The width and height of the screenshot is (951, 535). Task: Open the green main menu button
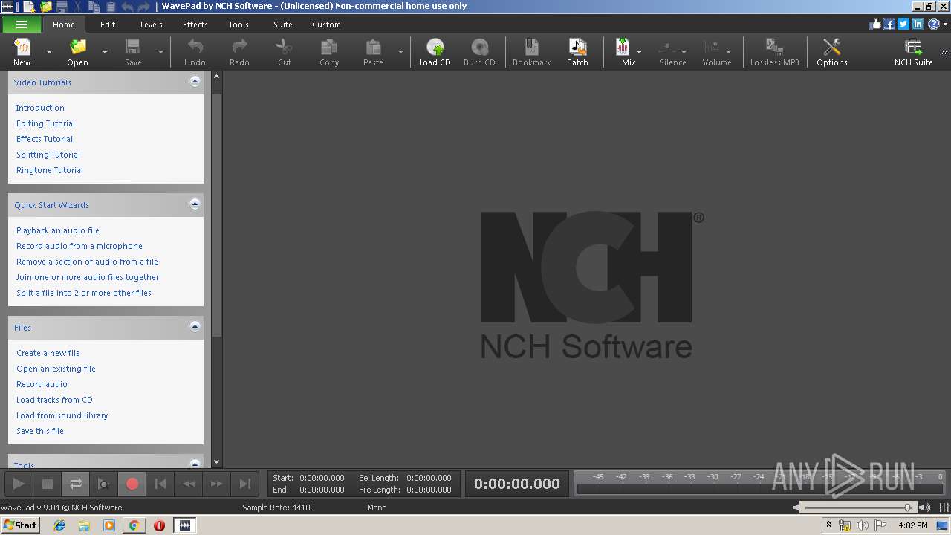(22, 25)
